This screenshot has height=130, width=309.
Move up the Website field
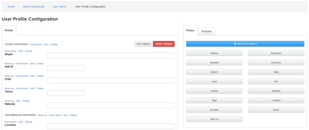point(9,101)
